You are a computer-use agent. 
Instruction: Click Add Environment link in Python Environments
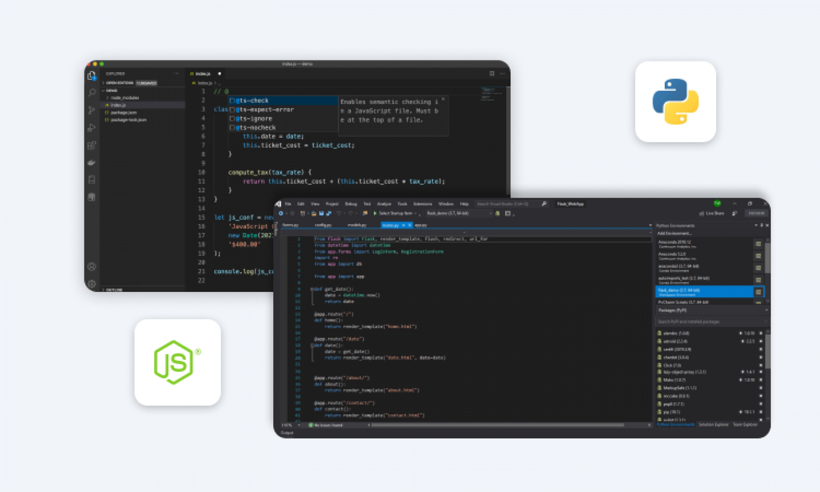click(674, 233)
